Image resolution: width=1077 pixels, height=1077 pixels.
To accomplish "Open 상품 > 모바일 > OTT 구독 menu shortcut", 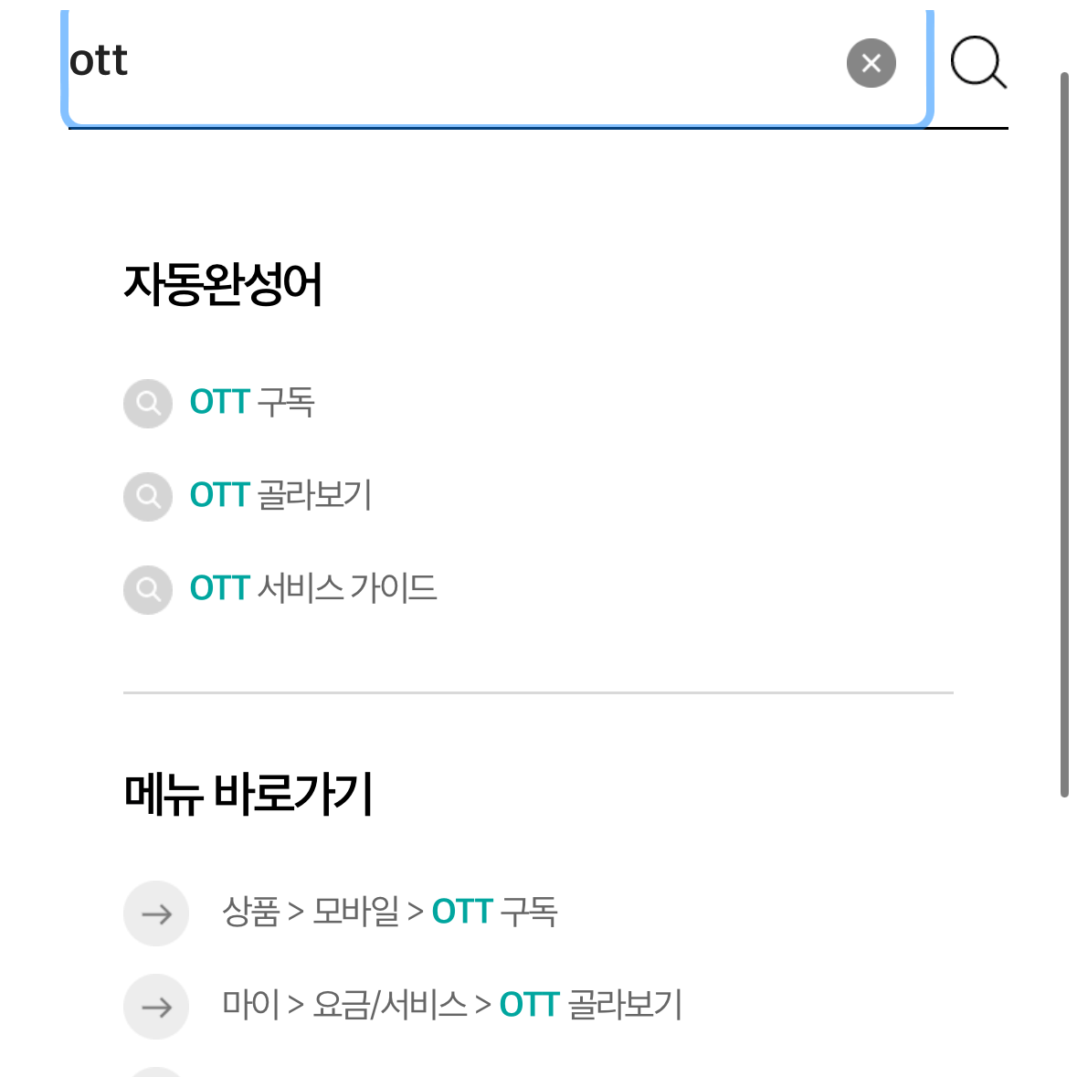I will tap(393, 912).
